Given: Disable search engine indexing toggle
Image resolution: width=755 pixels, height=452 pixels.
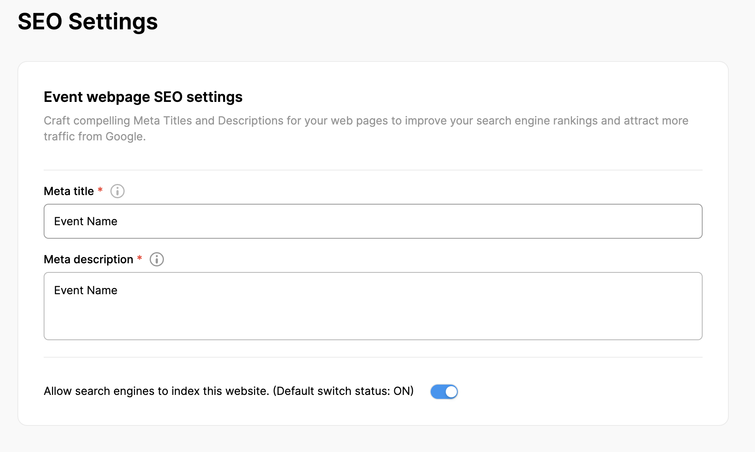Looking at the screenshot, I should tap(444, 392).
